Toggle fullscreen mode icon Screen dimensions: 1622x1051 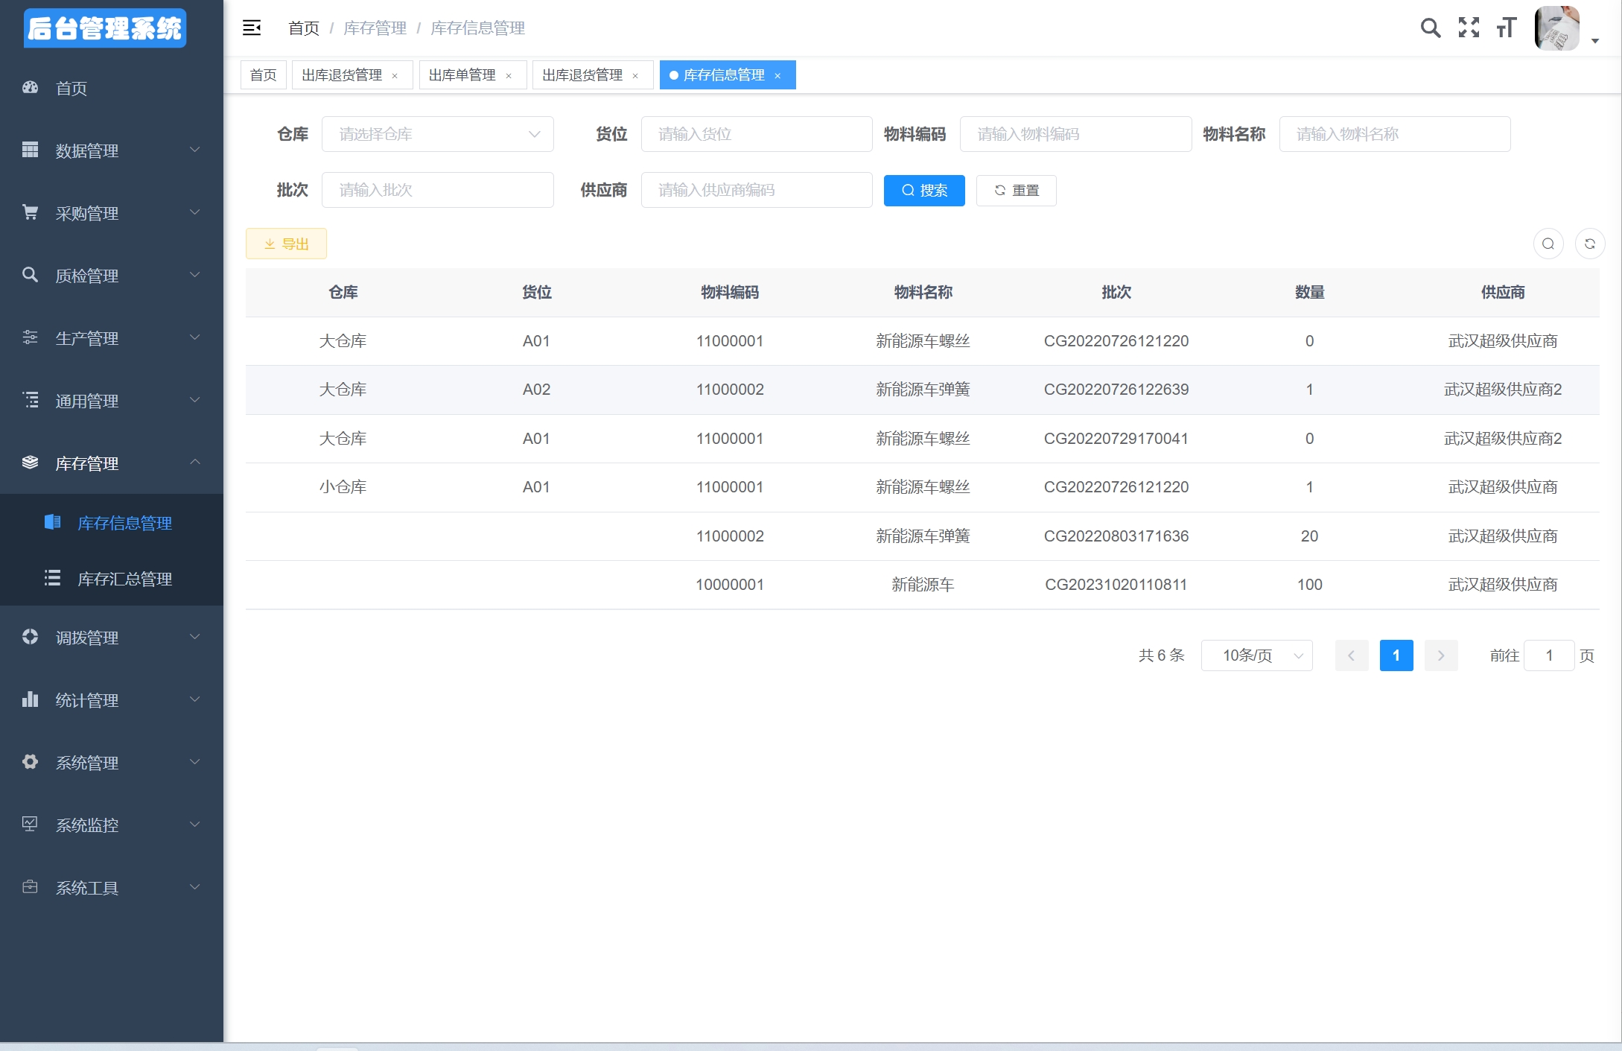coord(1469,28)
